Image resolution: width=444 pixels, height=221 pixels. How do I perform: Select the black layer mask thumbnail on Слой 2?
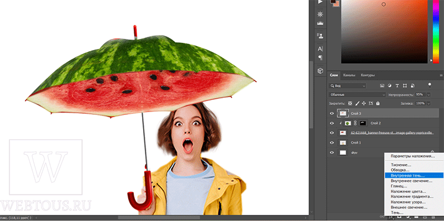(363, 123)
